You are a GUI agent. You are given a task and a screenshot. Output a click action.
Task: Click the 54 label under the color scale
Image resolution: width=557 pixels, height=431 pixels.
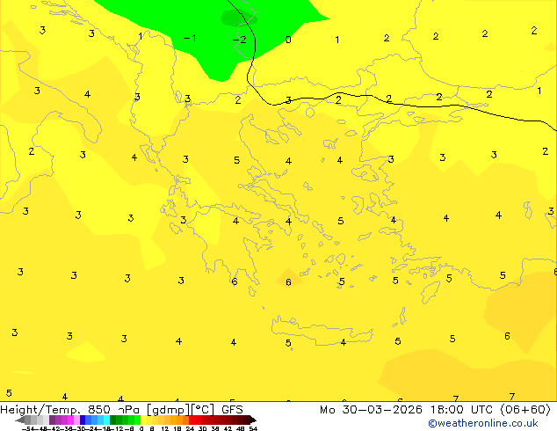tap(253, 428)
